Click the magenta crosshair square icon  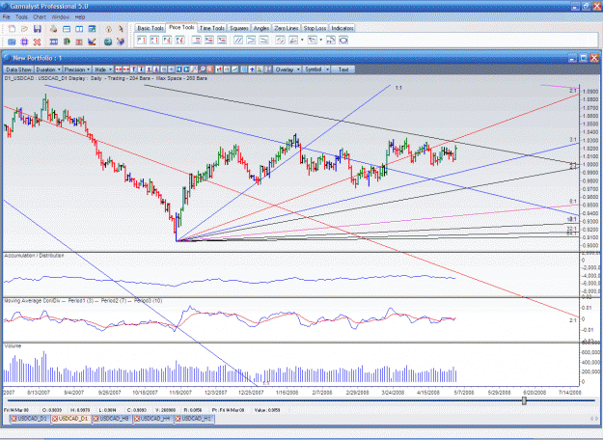25,41
